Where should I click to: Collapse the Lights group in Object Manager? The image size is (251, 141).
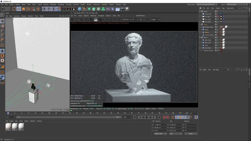(200, 11)
